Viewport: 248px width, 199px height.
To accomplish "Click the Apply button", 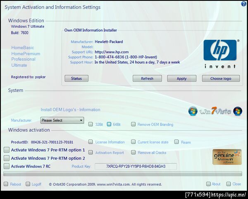I will (x=182, y=78).
